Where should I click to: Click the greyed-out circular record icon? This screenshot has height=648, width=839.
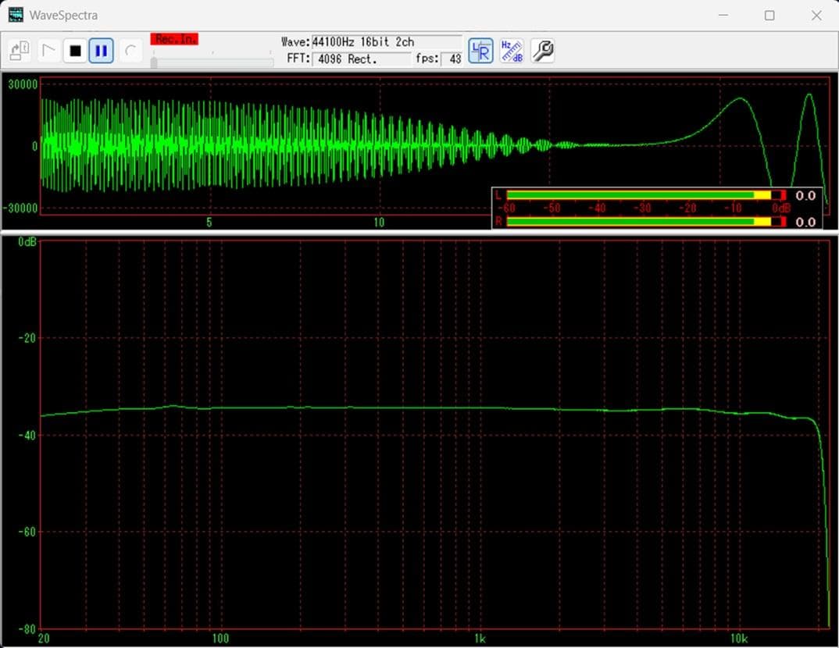(130, 52)
